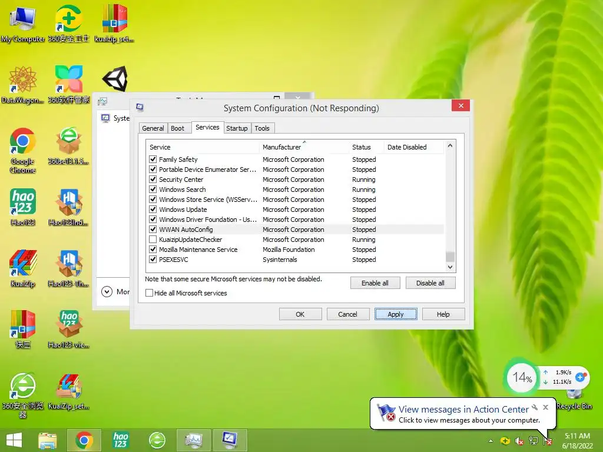The image size is (603, 452).
Task: Open Hao123-vie installer desktop icon
Action: point(68,330)
